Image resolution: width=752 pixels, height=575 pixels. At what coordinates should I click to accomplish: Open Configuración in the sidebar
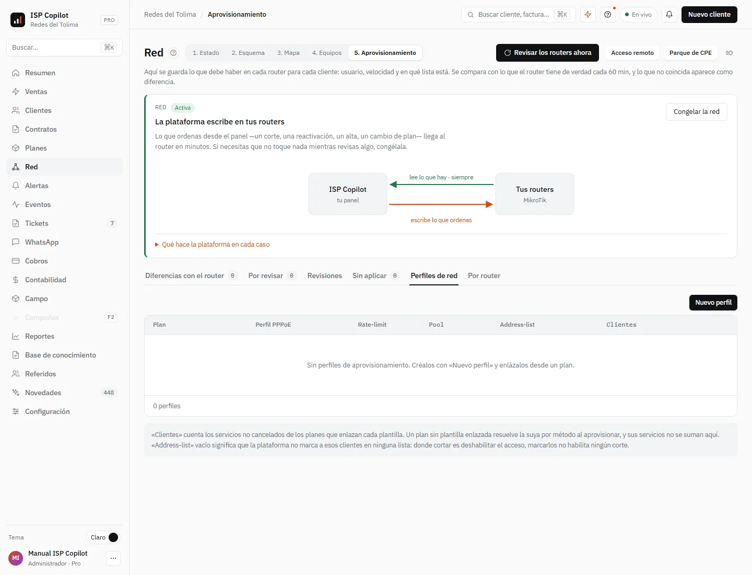coord(65,411)
